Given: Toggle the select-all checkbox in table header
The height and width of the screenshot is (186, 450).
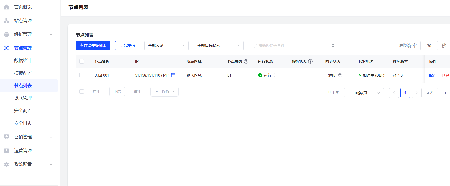Looking at the screenshot, I should click(x=82, y=61).
